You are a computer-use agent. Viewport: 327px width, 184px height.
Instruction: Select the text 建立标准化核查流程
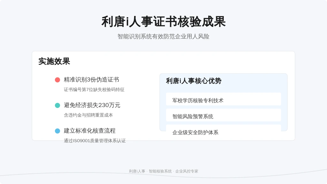(x=90, y=131)
